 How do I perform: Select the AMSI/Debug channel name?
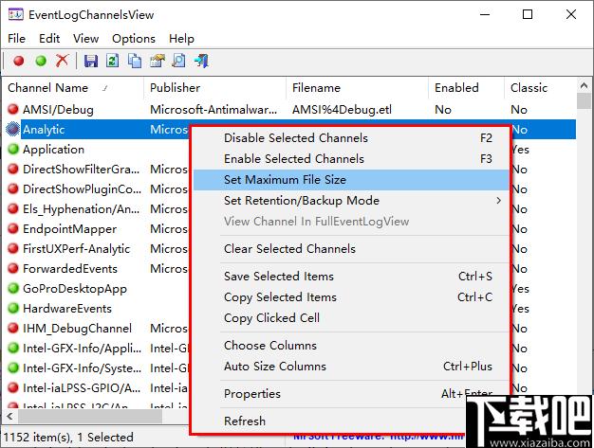point(58,110)
